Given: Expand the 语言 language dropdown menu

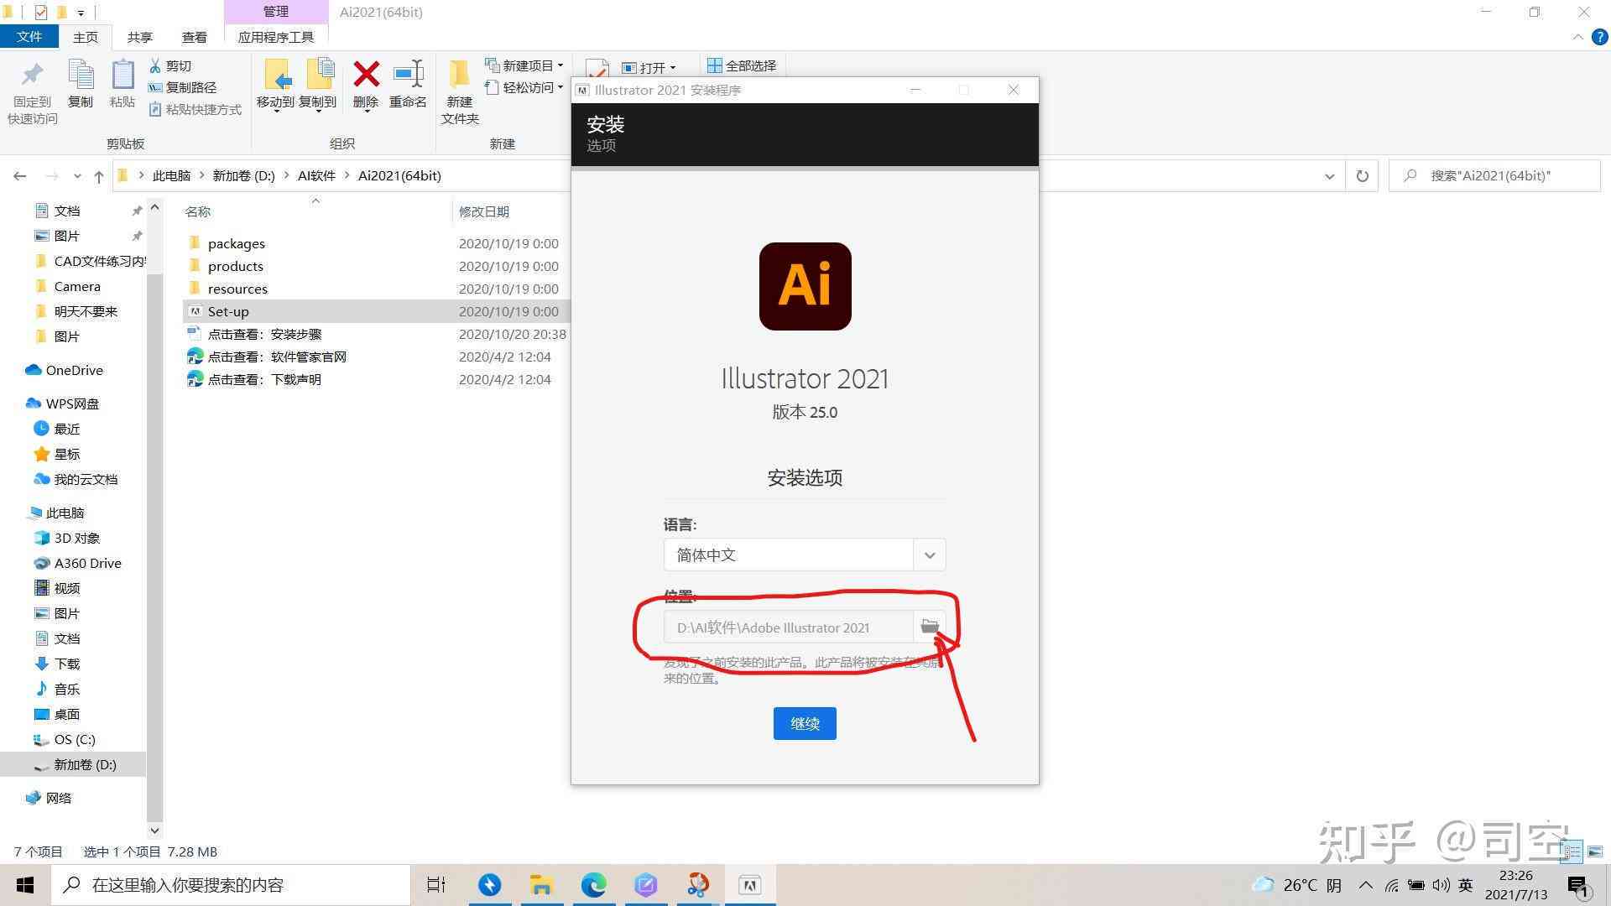Looking at the screenshot, I should click(x=930, y=555).
